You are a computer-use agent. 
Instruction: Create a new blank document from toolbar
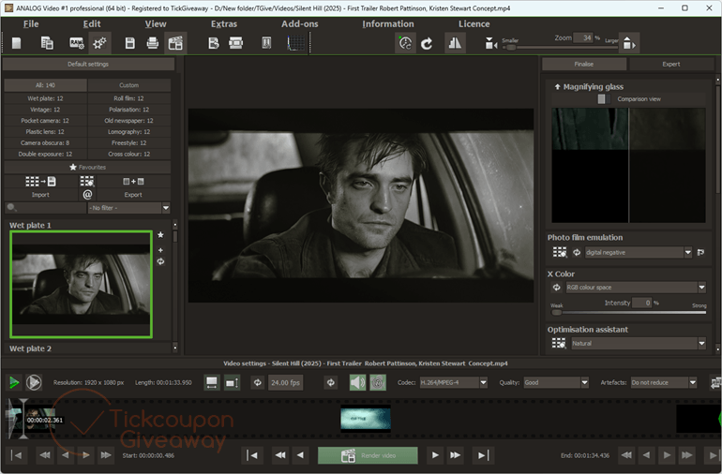(17, 43)
